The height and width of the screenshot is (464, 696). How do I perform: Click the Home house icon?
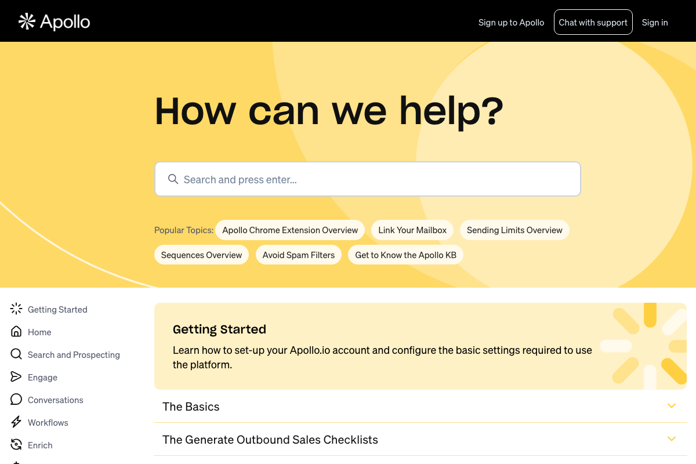click(x=16, y=331)
